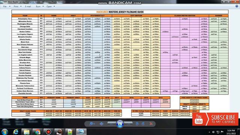Click the 'Houston Rockets' row name
Image resolution: width=240 pixels, height=135 pixels.
pos(25,75)
